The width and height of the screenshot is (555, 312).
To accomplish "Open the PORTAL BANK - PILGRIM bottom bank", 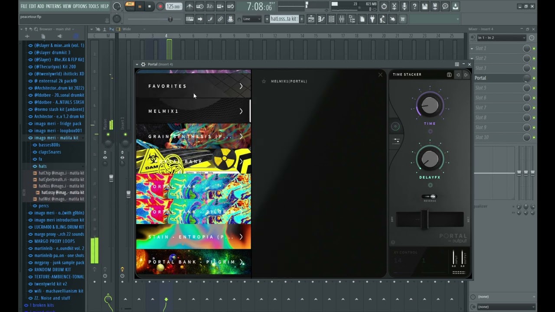I will point(193,262).
